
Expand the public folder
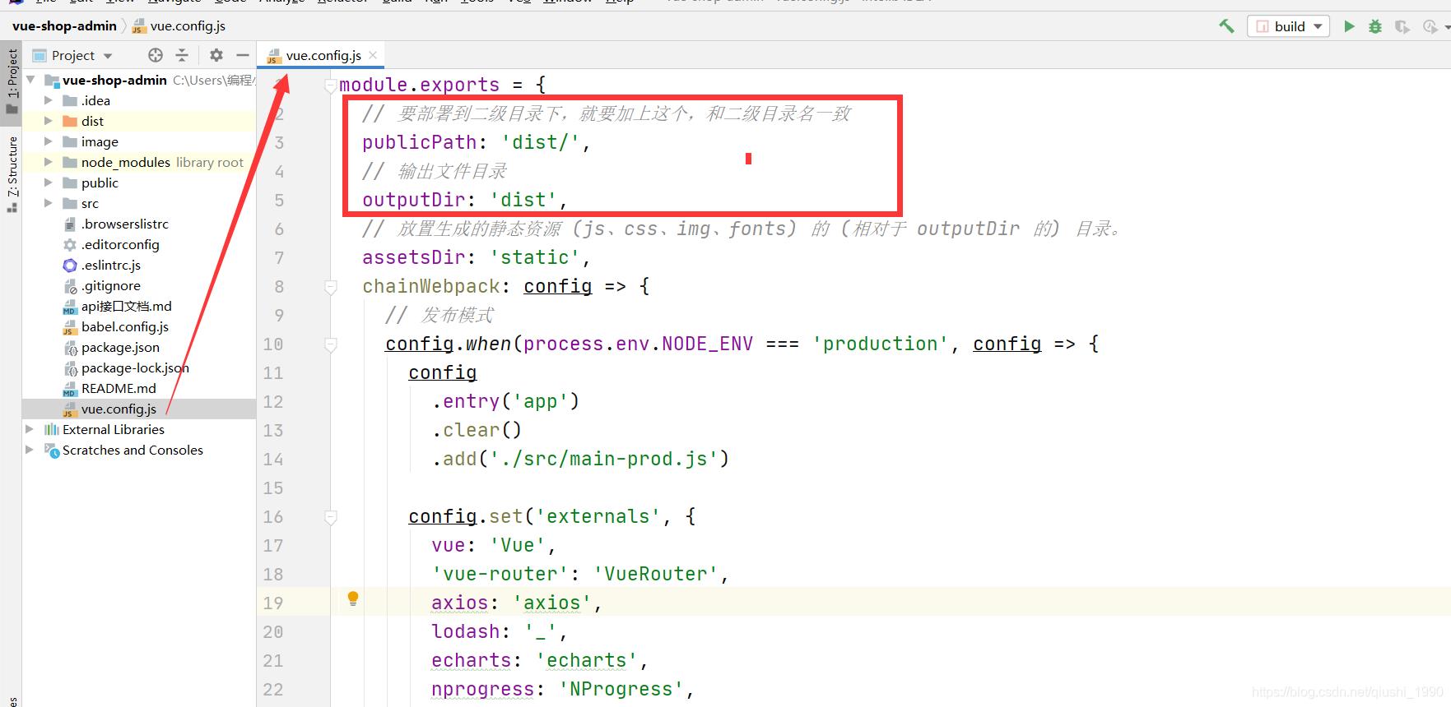click(x=48, y=183)
